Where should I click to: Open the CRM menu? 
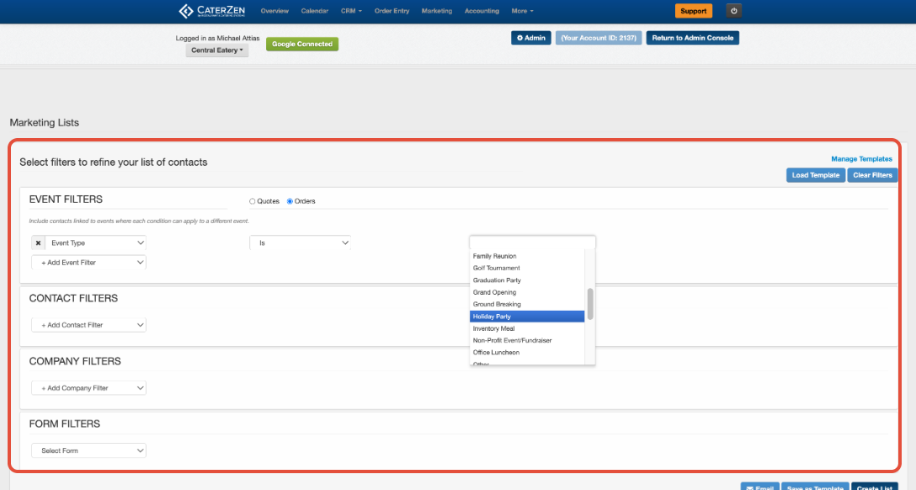[351, 11]
